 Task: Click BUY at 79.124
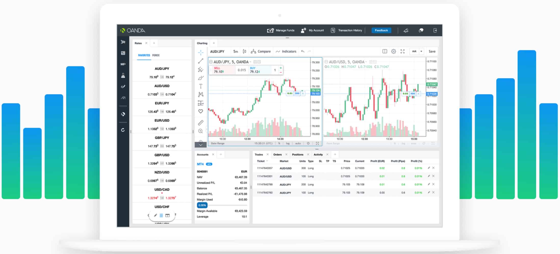click(260, 70)
